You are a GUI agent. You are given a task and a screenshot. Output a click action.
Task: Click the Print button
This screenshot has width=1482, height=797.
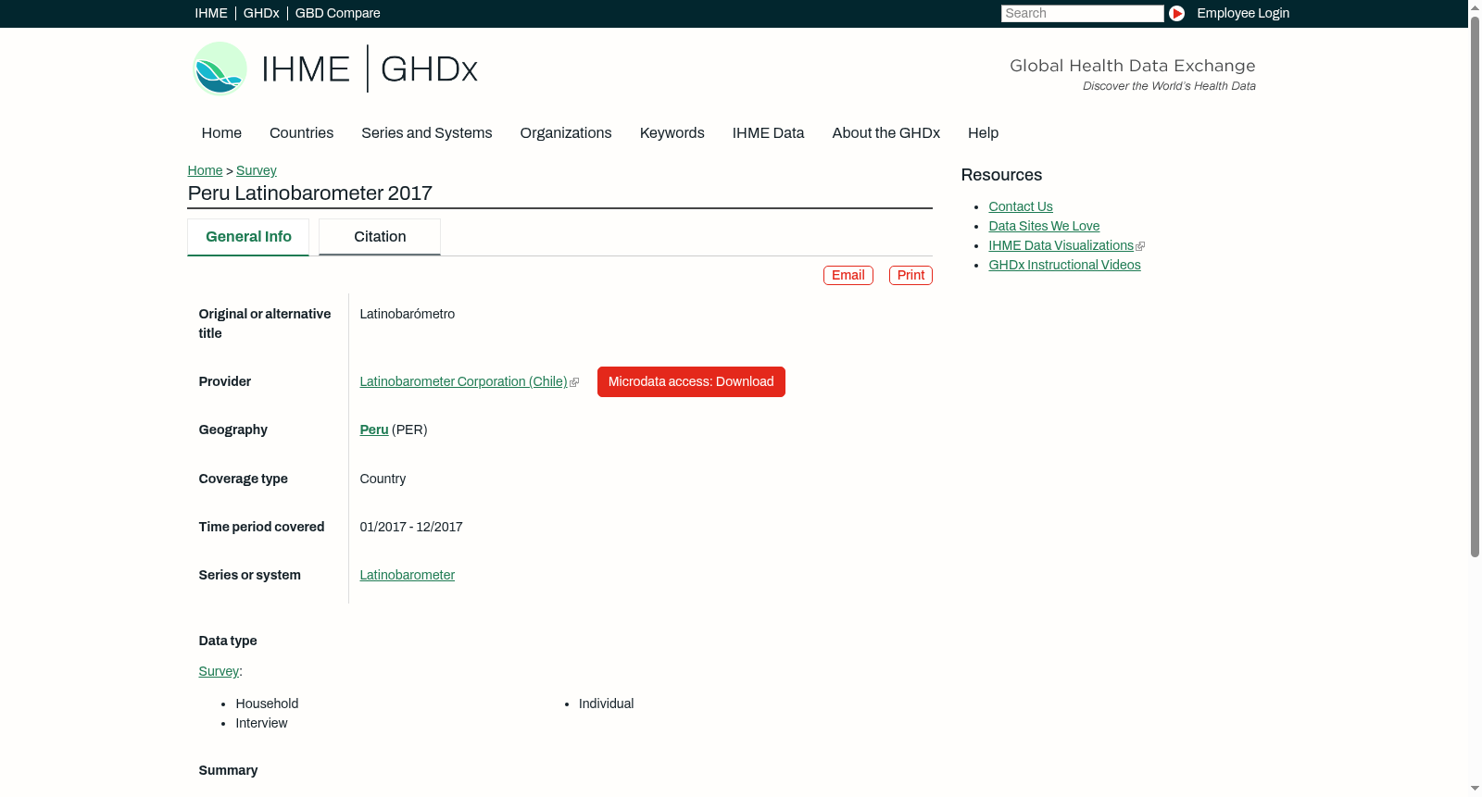click(911, 275)
